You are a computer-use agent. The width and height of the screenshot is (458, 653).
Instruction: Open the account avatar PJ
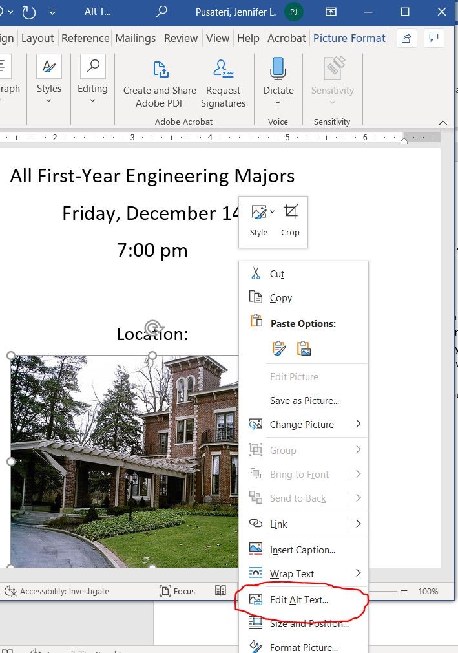tap(294, 12)
